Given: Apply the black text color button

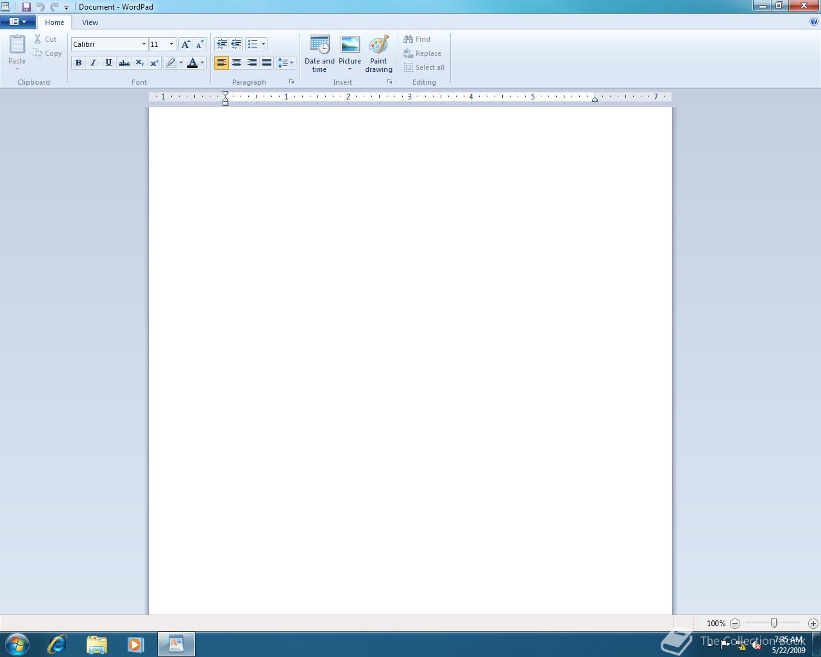Looking at the screenshot, I should [x=192, y=62].
